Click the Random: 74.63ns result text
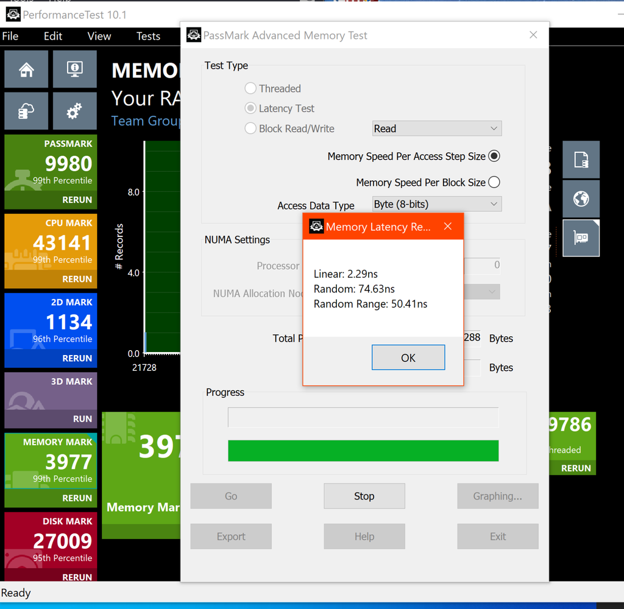624x609 pixels. [354, 289]
